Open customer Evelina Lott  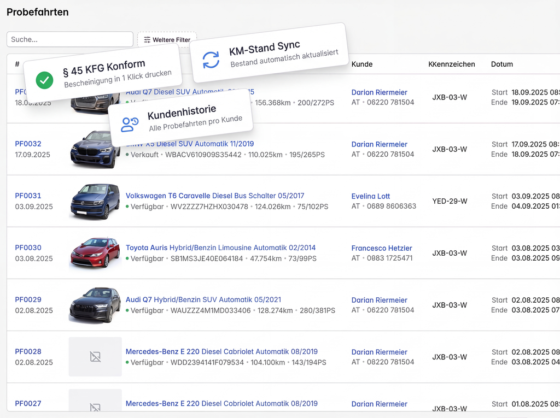click(371, 196)
